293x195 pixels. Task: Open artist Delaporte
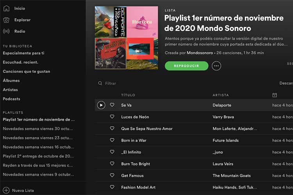222,105
